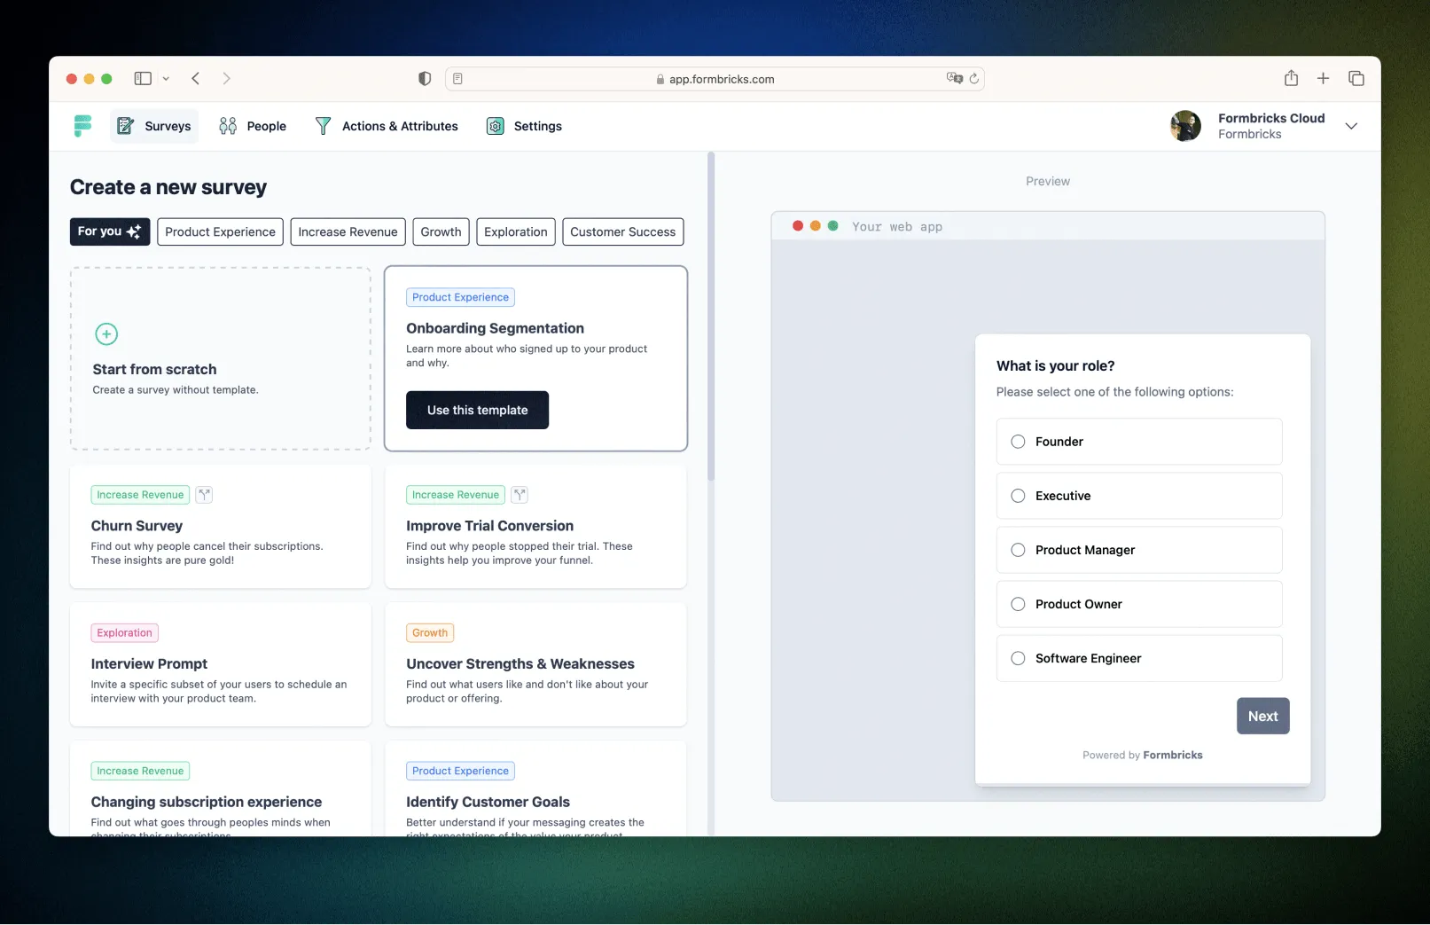Click the preview window red dot
This screenshot has width=1430, height=925.
(x=797, y=226)
